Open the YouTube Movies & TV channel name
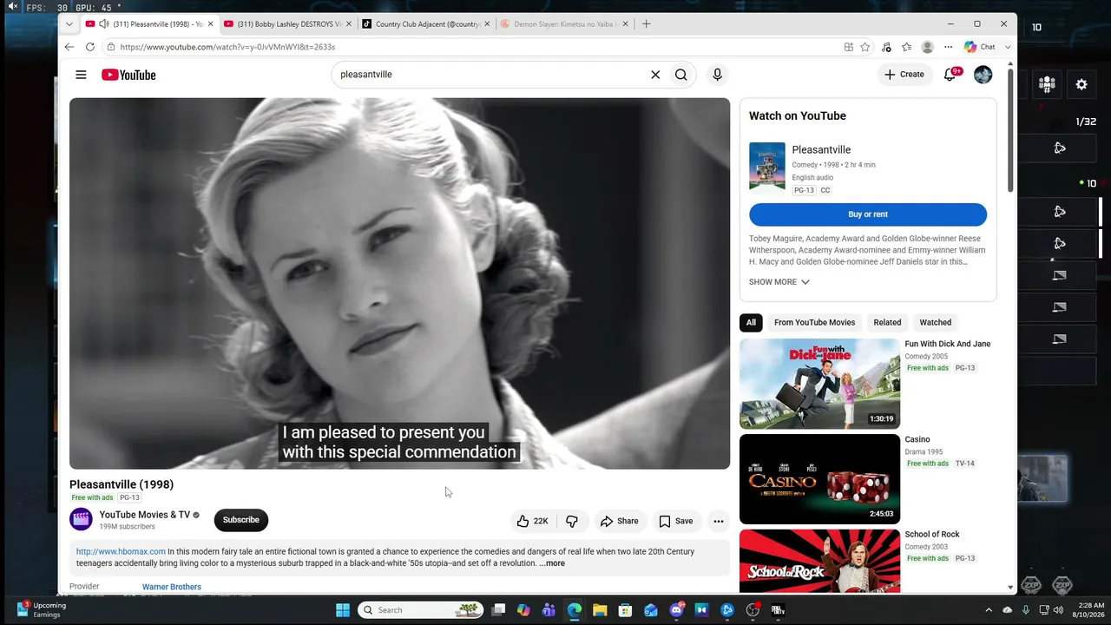Image resolution: width=1111 pixels, height=625 pixels. coord(144,515)
